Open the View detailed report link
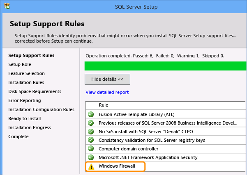Screen dimensions: 247x175 (107, 92)
